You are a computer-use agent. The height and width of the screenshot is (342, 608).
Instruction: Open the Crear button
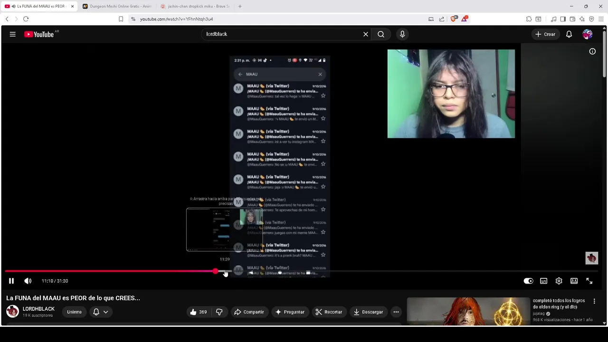point(545,34)
